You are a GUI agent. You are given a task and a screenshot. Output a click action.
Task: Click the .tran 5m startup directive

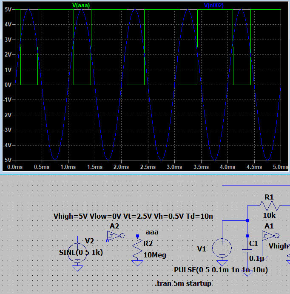[x=183, y=283]
